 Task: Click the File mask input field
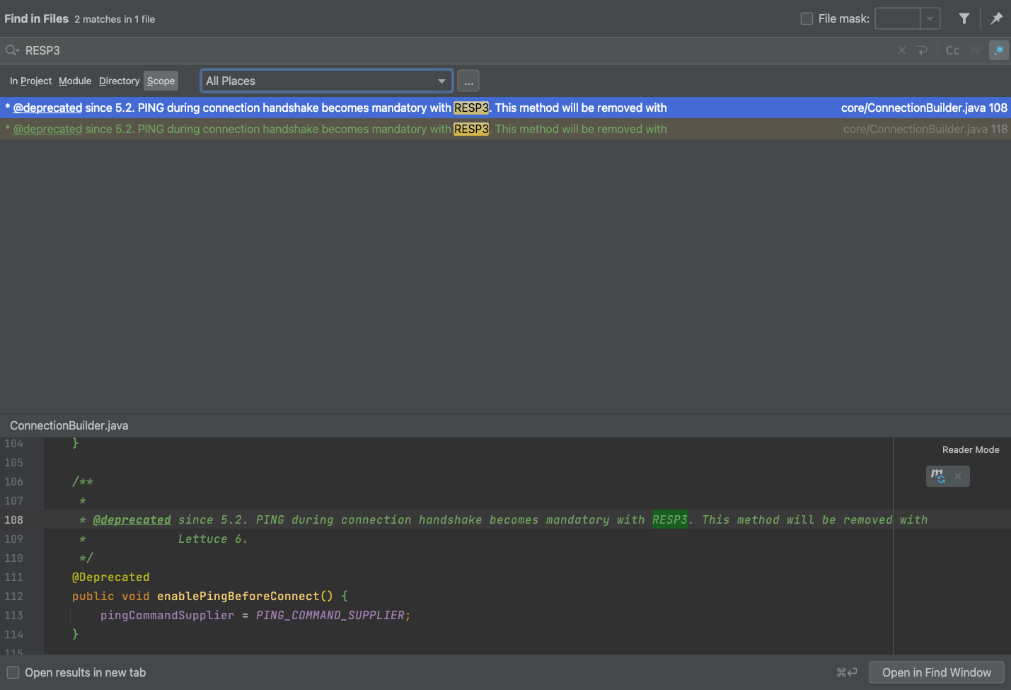[x=898, y=18]
